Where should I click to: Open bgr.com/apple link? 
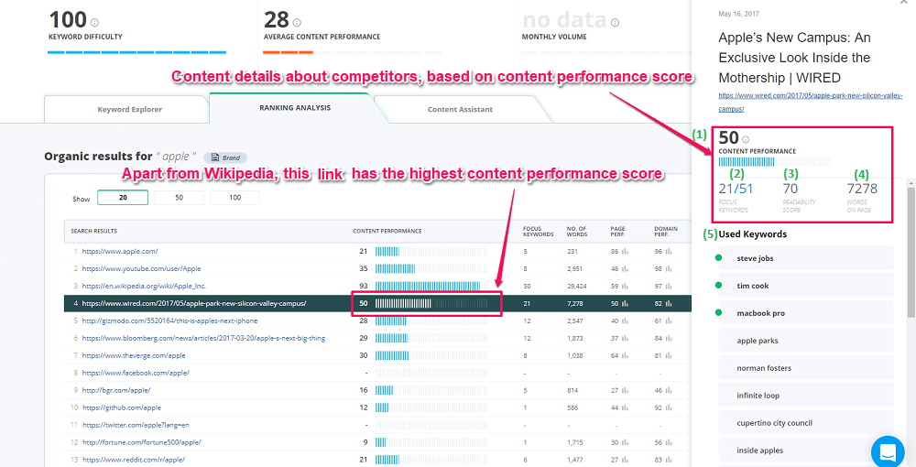point(116,390)
